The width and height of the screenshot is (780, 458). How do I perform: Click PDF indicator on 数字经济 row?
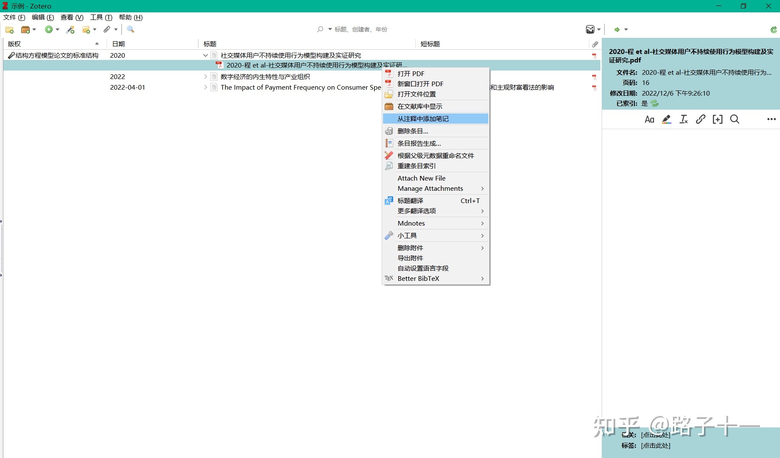click(594, 77)
